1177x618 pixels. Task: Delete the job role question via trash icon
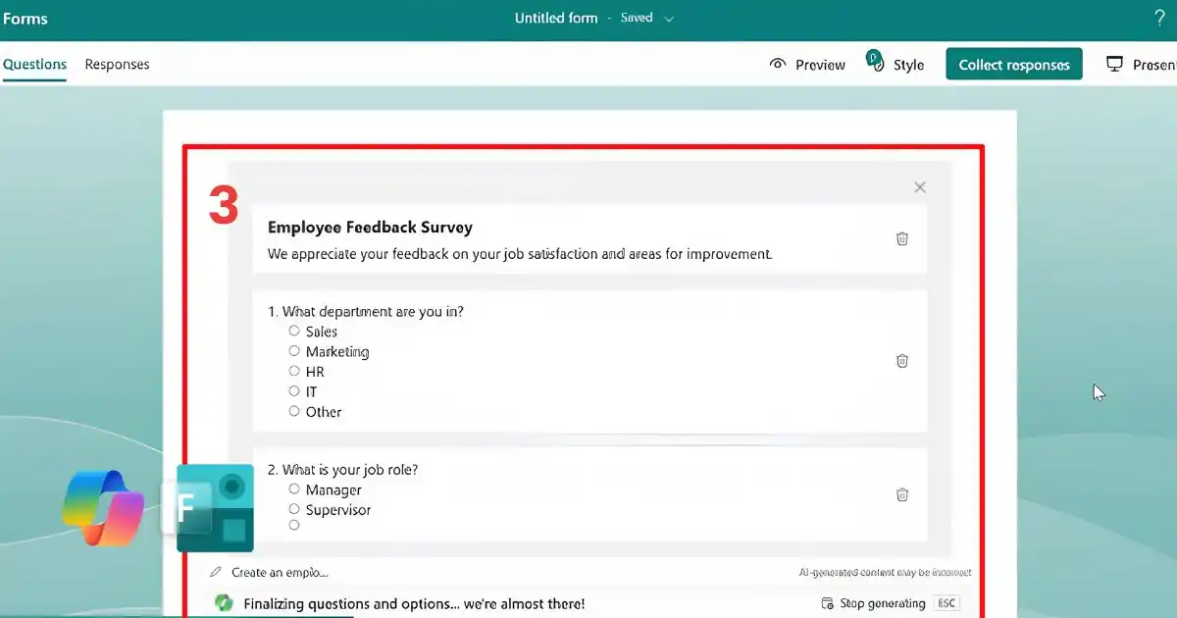coord(902,495)
